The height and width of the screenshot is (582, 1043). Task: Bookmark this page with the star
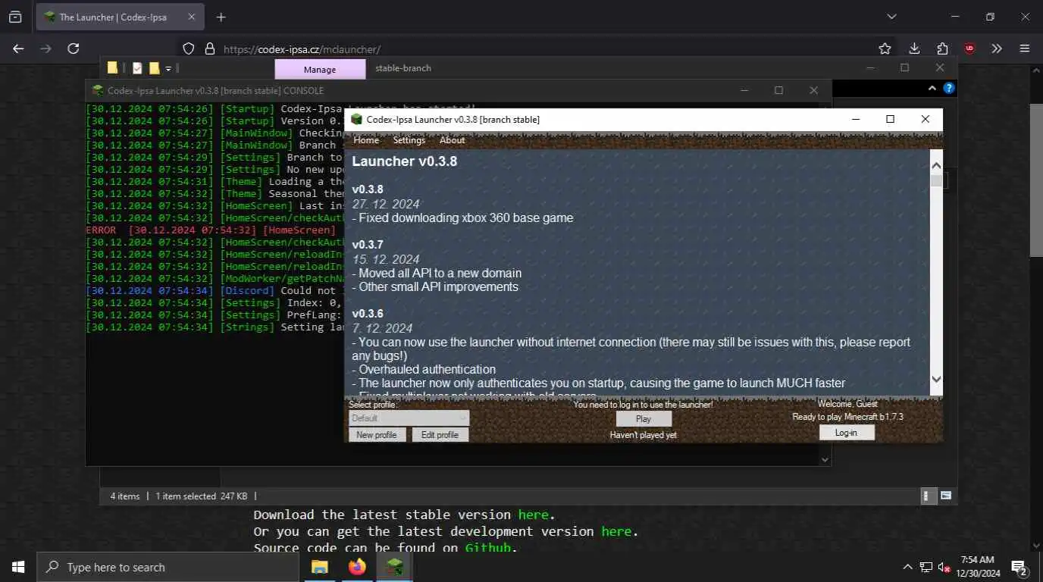885,48
